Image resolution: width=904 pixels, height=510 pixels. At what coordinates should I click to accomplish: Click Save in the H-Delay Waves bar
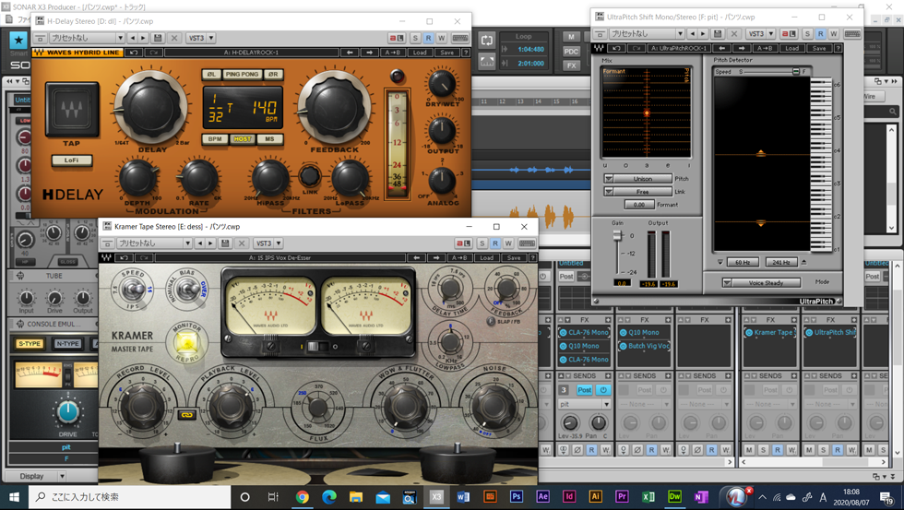tap(446, 53)
